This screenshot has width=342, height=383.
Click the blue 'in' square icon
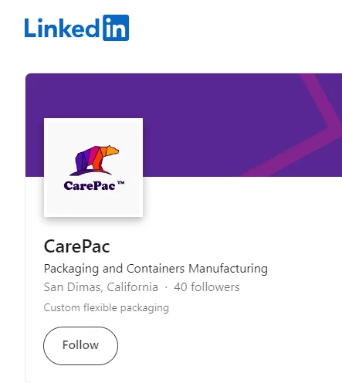tap(116, 28)
